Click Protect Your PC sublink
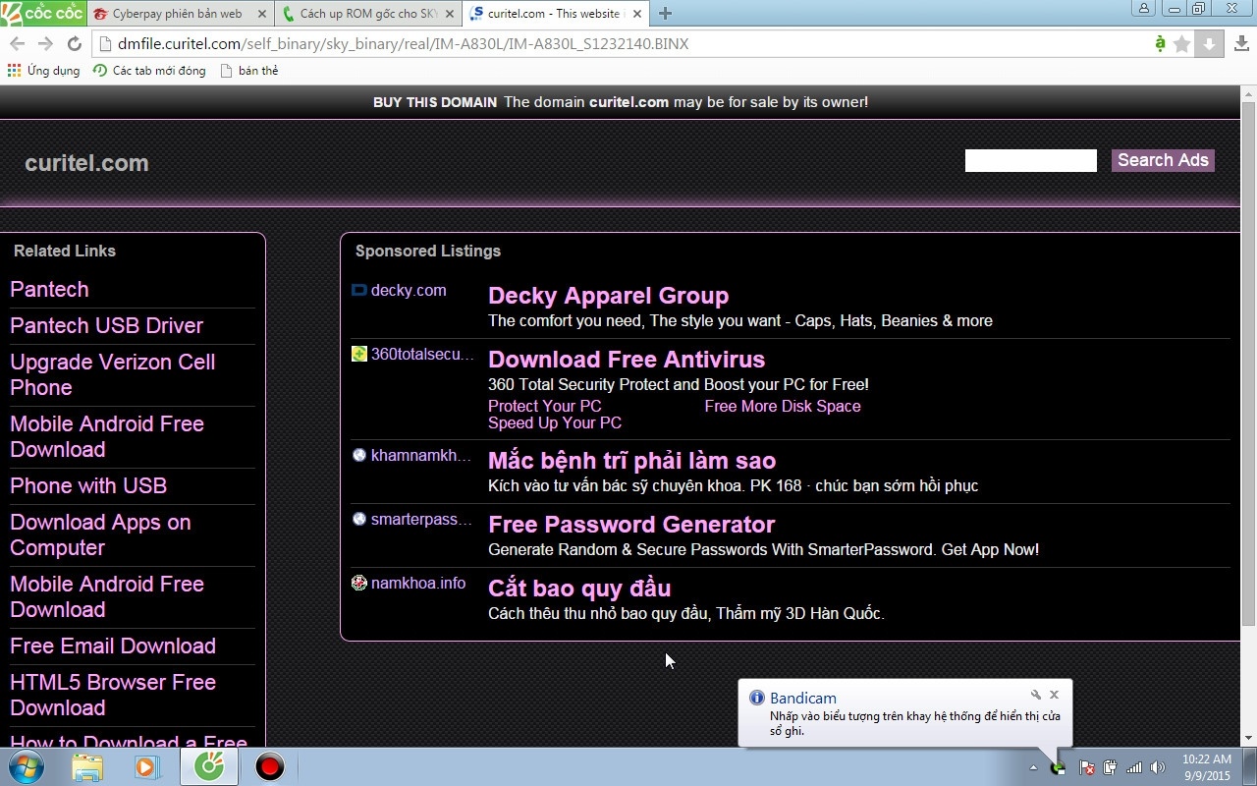 tap(545, 406)
